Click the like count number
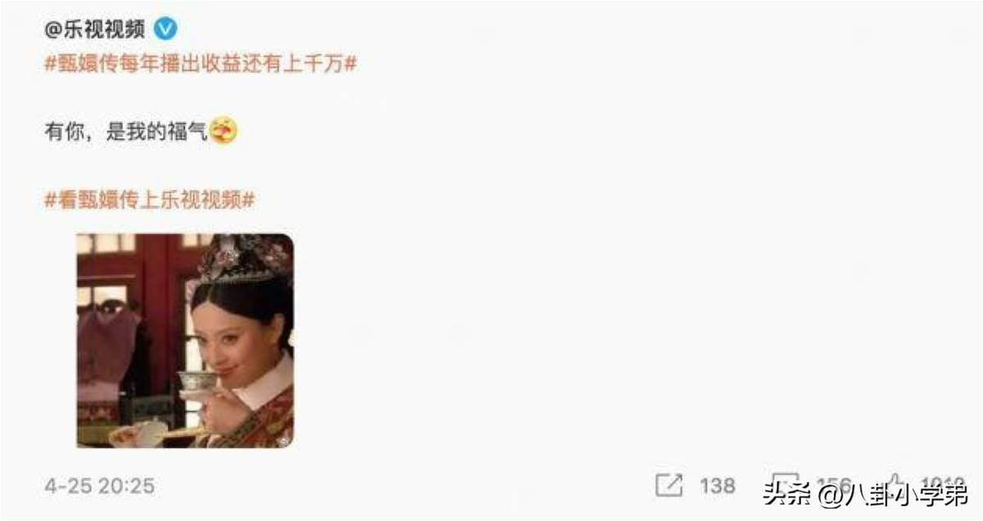The width and height of the screenshot is (983, 521). tap(942, 485)
